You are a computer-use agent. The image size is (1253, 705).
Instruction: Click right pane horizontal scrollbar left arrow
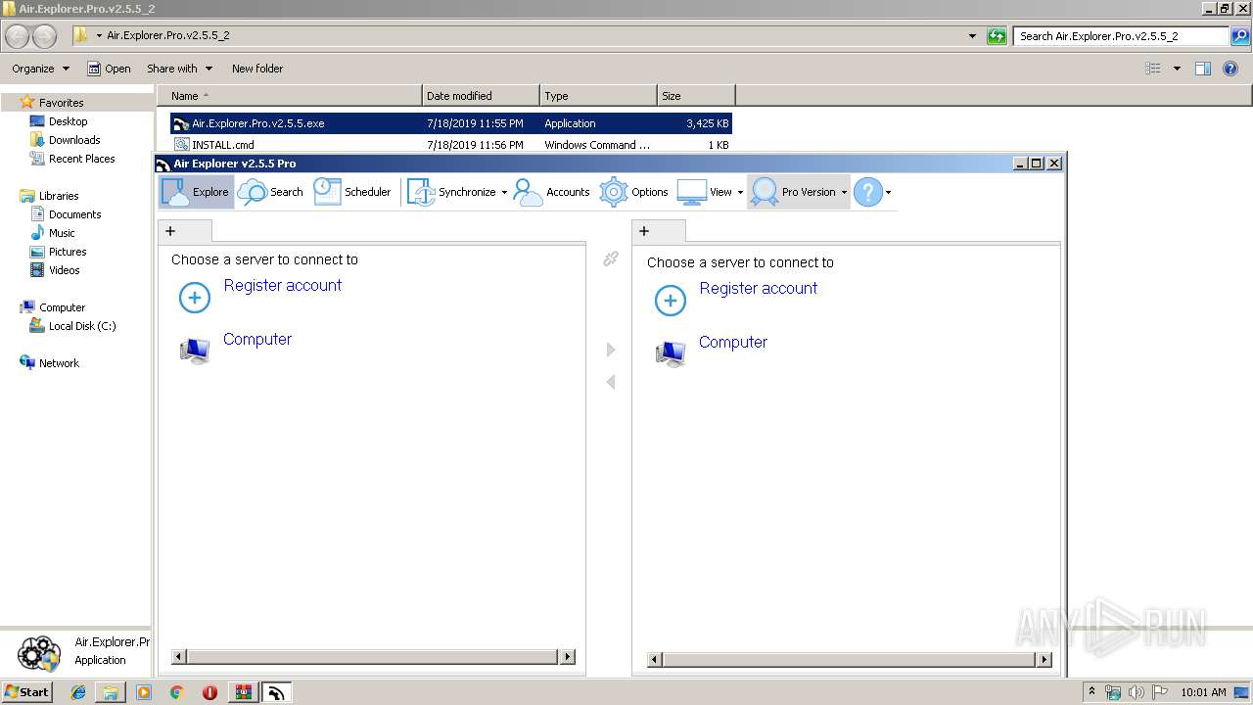(x=656, y=660)
